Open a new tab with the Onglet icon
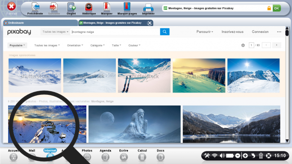This screenshot has width=292, height=164. pos(71,7)
